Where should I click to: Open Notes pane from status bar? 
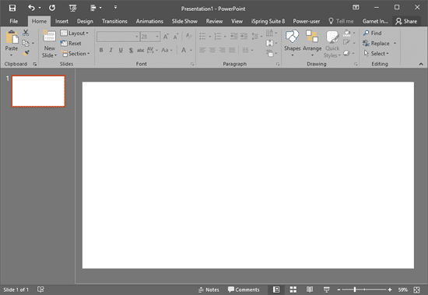coord(209,290)
